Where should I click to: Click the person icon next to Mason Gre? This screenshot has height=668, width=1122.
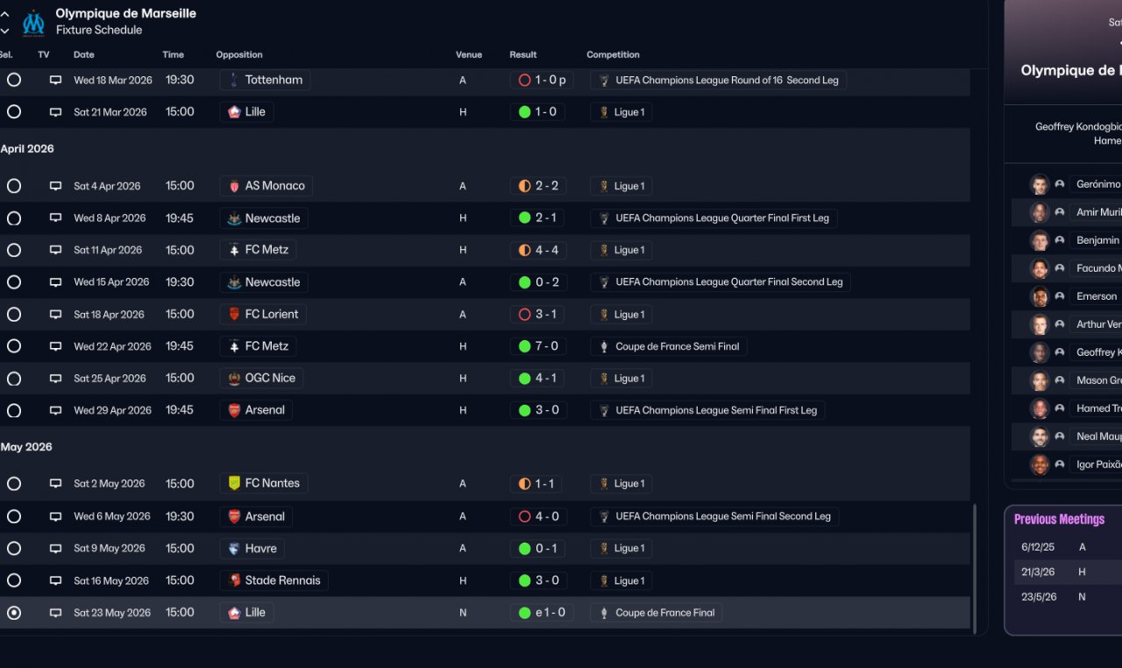coord(1060,380)
